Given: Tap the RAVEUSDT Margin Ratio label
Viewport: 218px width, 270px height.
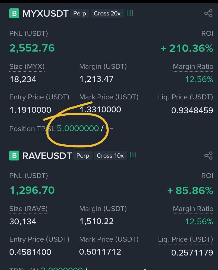Looking at the screenshot, I should [193, 209].
